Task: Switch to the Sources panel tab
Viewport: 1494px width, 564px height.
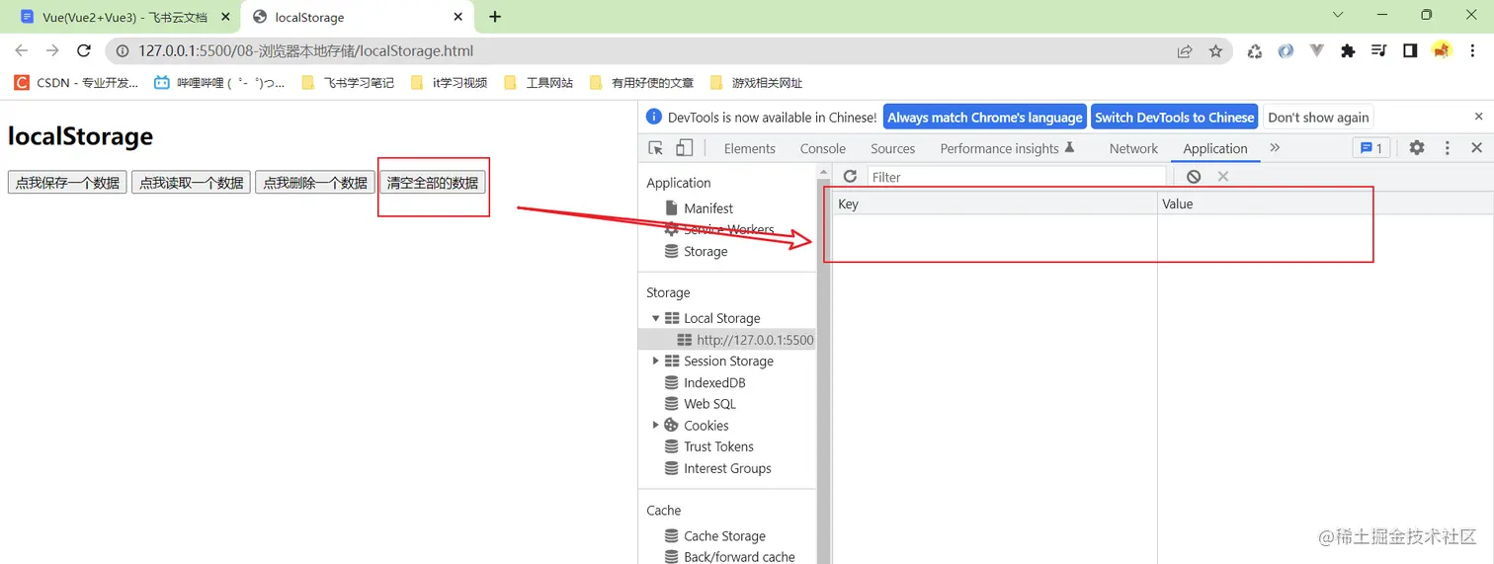Action: point(892,148)
